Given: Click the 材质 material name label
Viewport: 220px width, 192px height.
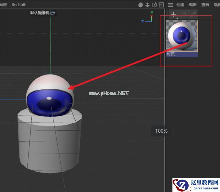Looking at the screenshot, I should tap(171, 54).
